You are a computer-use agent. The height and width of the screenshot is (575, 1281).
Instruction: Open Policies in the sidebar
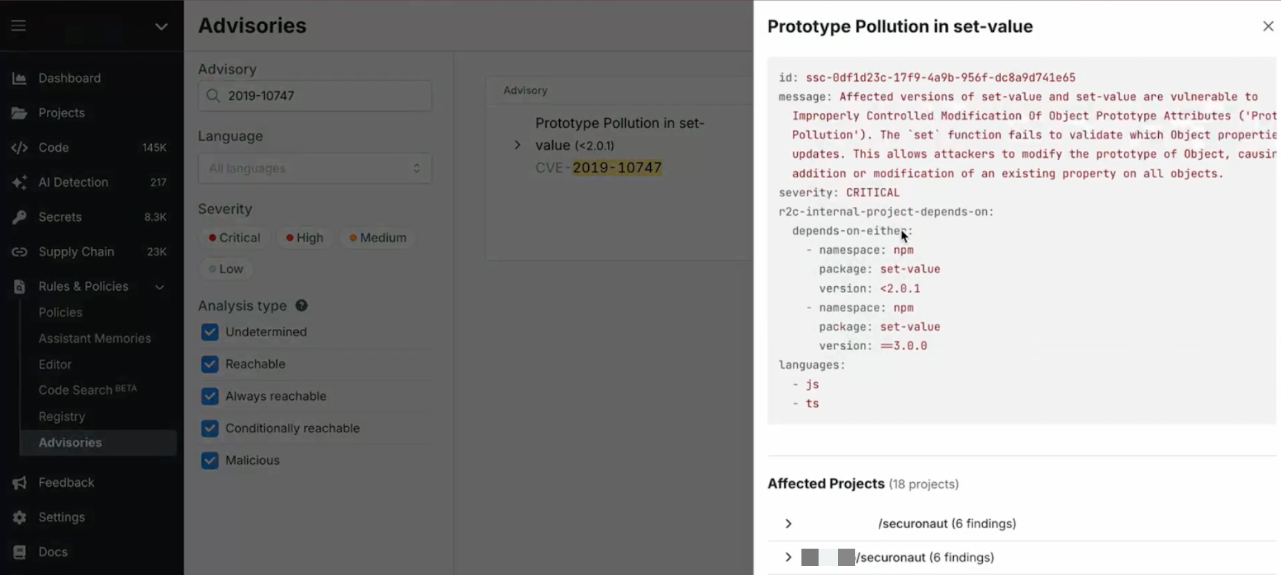tap(61, 312)
